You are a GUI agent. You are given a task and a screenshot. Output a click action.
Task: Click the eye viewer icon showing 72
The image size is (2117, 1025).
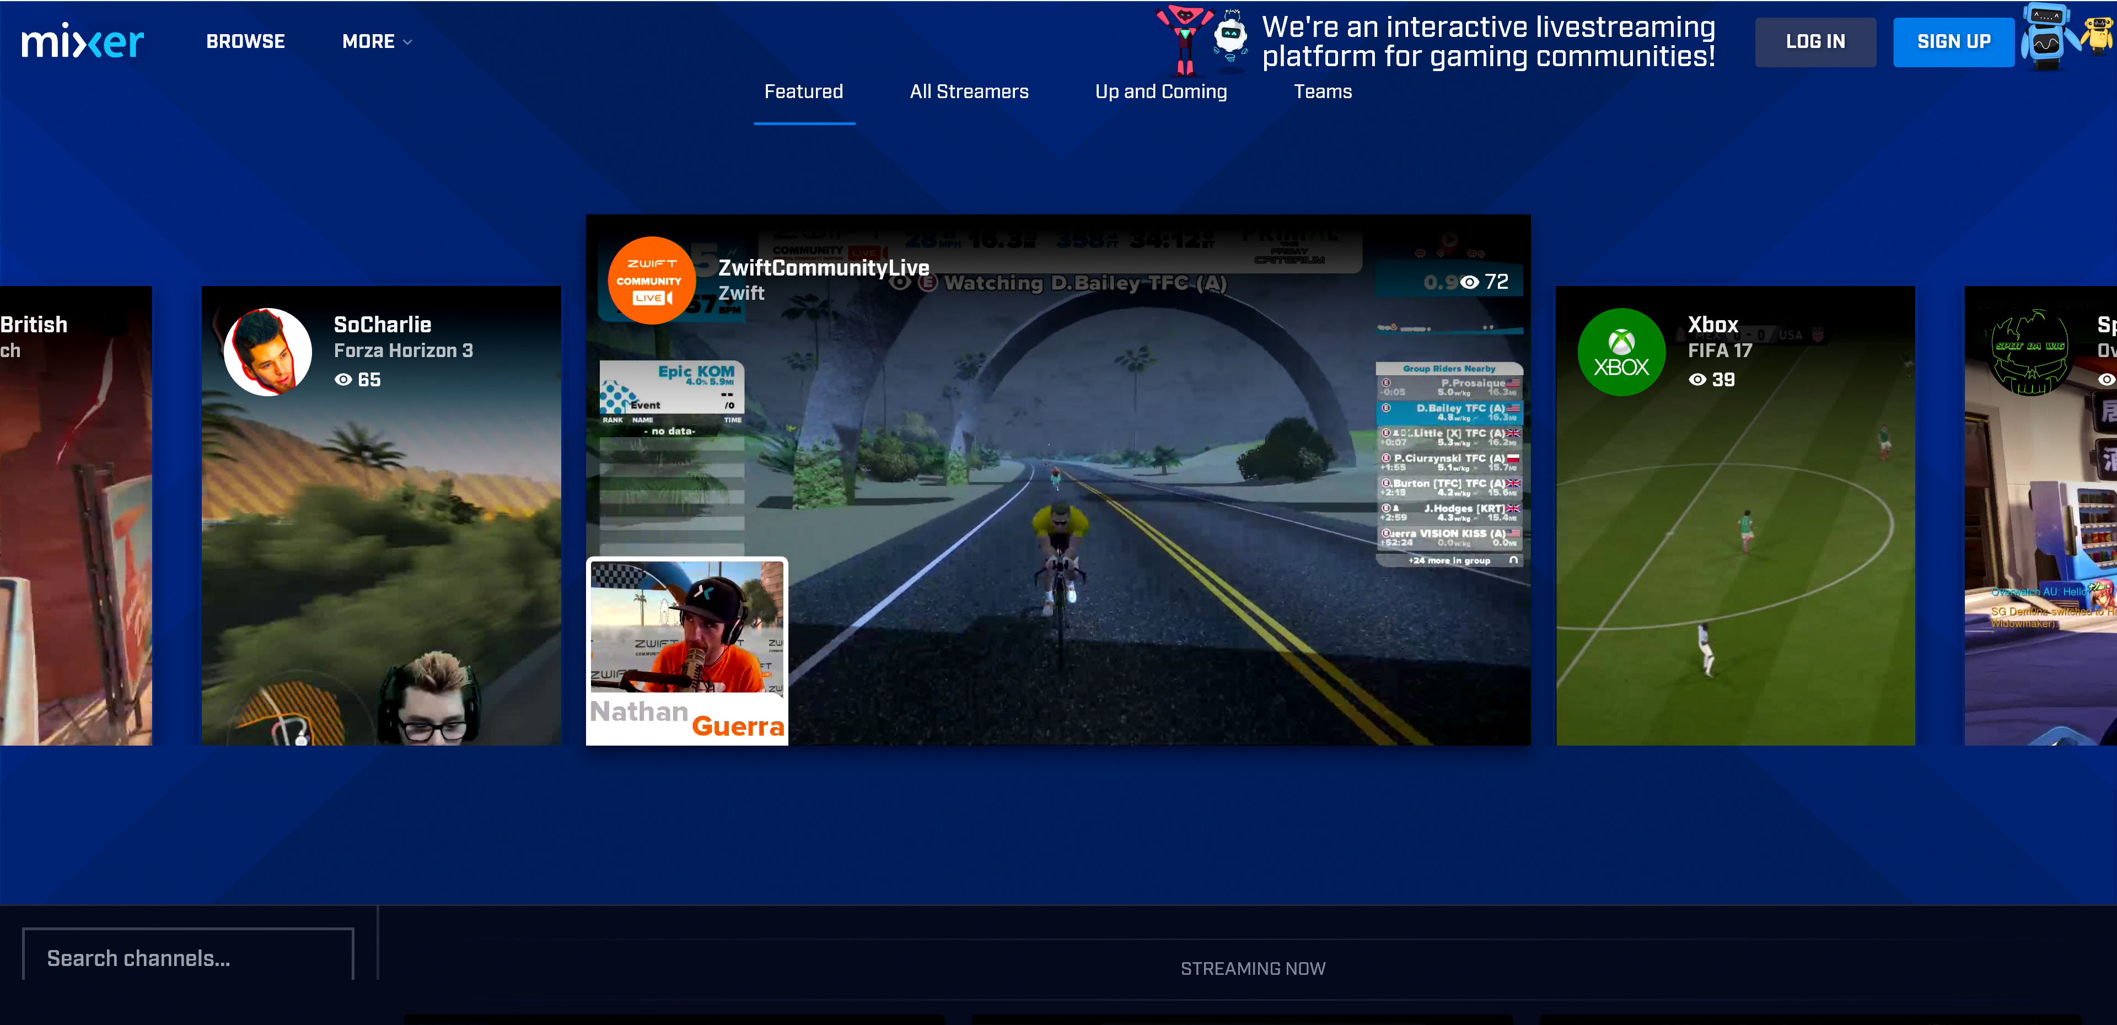[1469, 283]
